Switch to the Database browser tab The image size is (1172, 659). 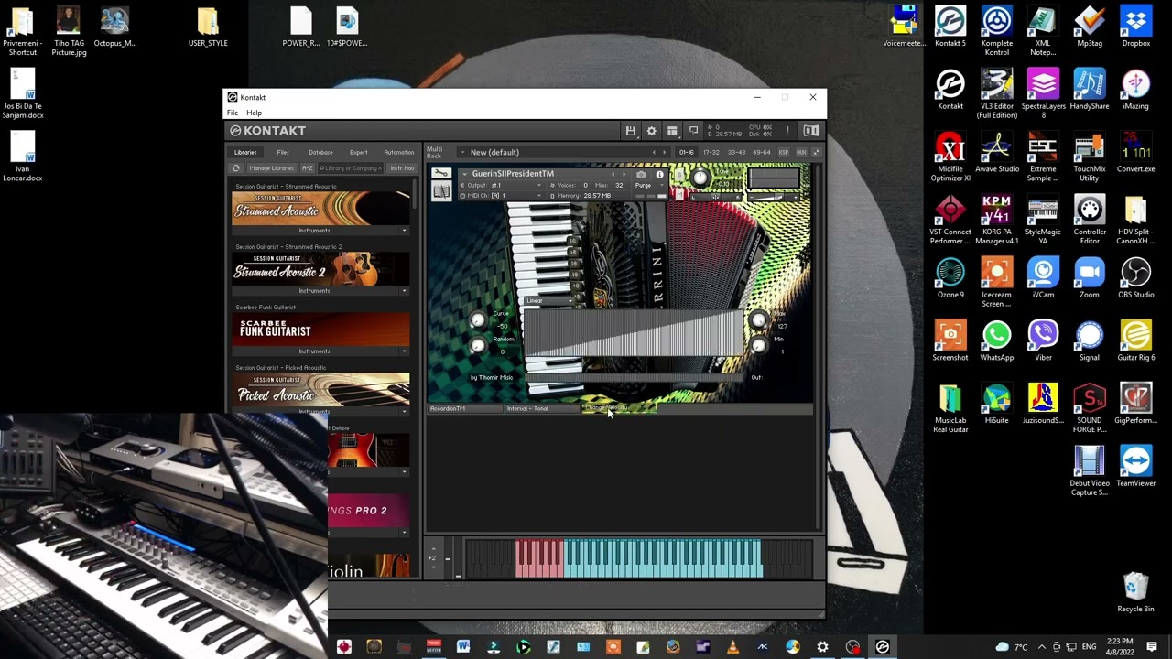[320, 152]
